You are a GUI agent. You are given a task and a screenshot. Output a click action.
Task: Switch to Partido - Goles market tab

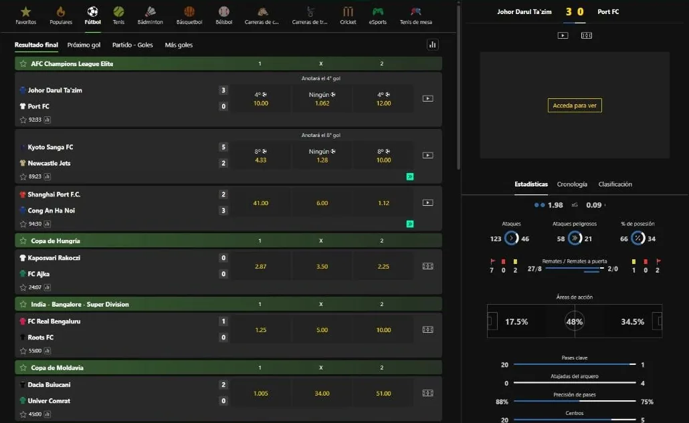[132, 45]
